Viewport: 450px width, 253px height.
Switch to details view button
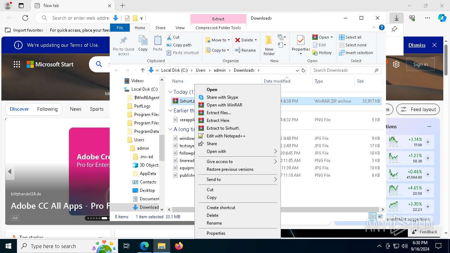click(373, 217)
